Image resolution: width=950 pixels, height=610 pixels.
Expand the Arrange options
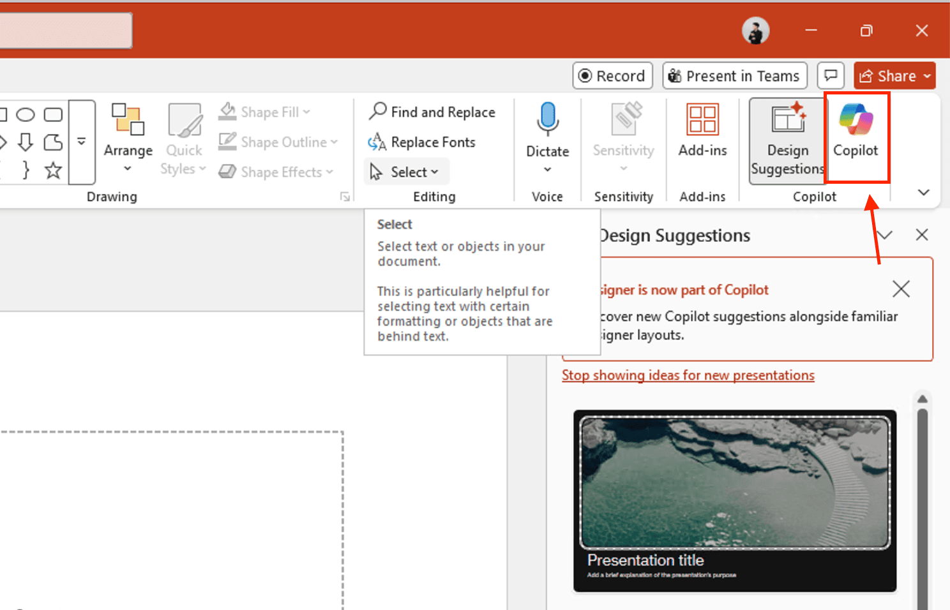click(x=128, y=168)
